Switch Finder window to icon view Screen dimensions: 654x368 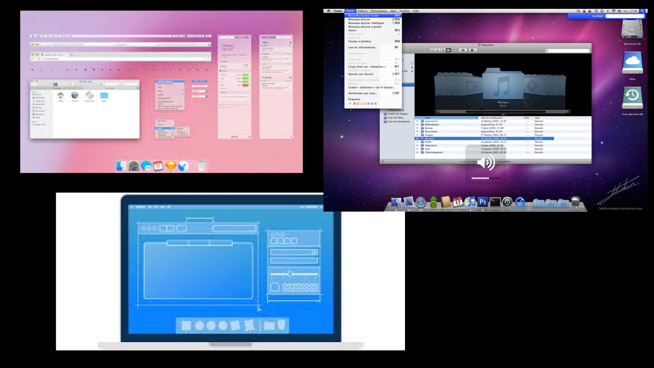coord(433,50)
